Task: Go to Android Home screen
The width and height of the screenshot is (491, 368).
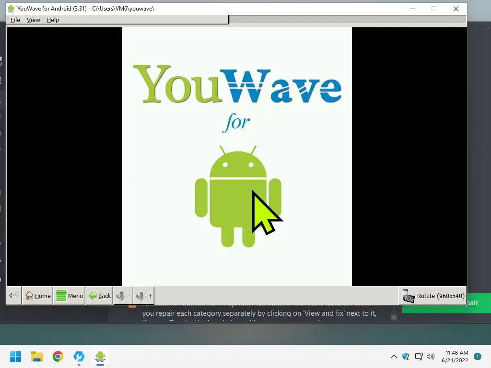Action: [38, 295]
